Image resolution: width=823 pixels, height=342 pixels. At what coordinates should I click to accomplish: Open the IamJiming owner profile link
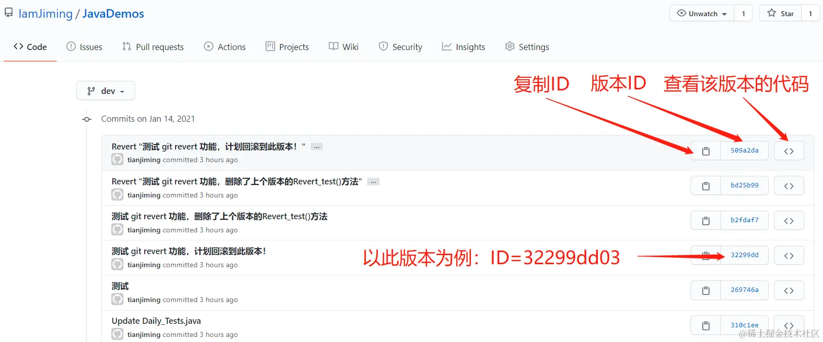tap(46, 14)
